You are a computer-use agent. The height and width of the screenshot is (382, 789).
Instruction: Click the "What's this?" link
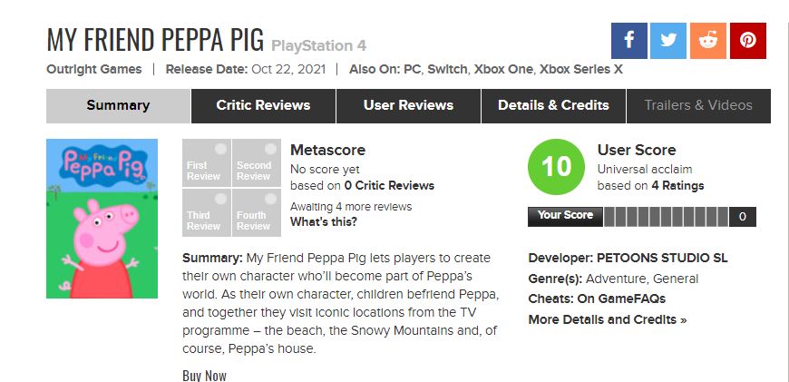tap(323, 222)
